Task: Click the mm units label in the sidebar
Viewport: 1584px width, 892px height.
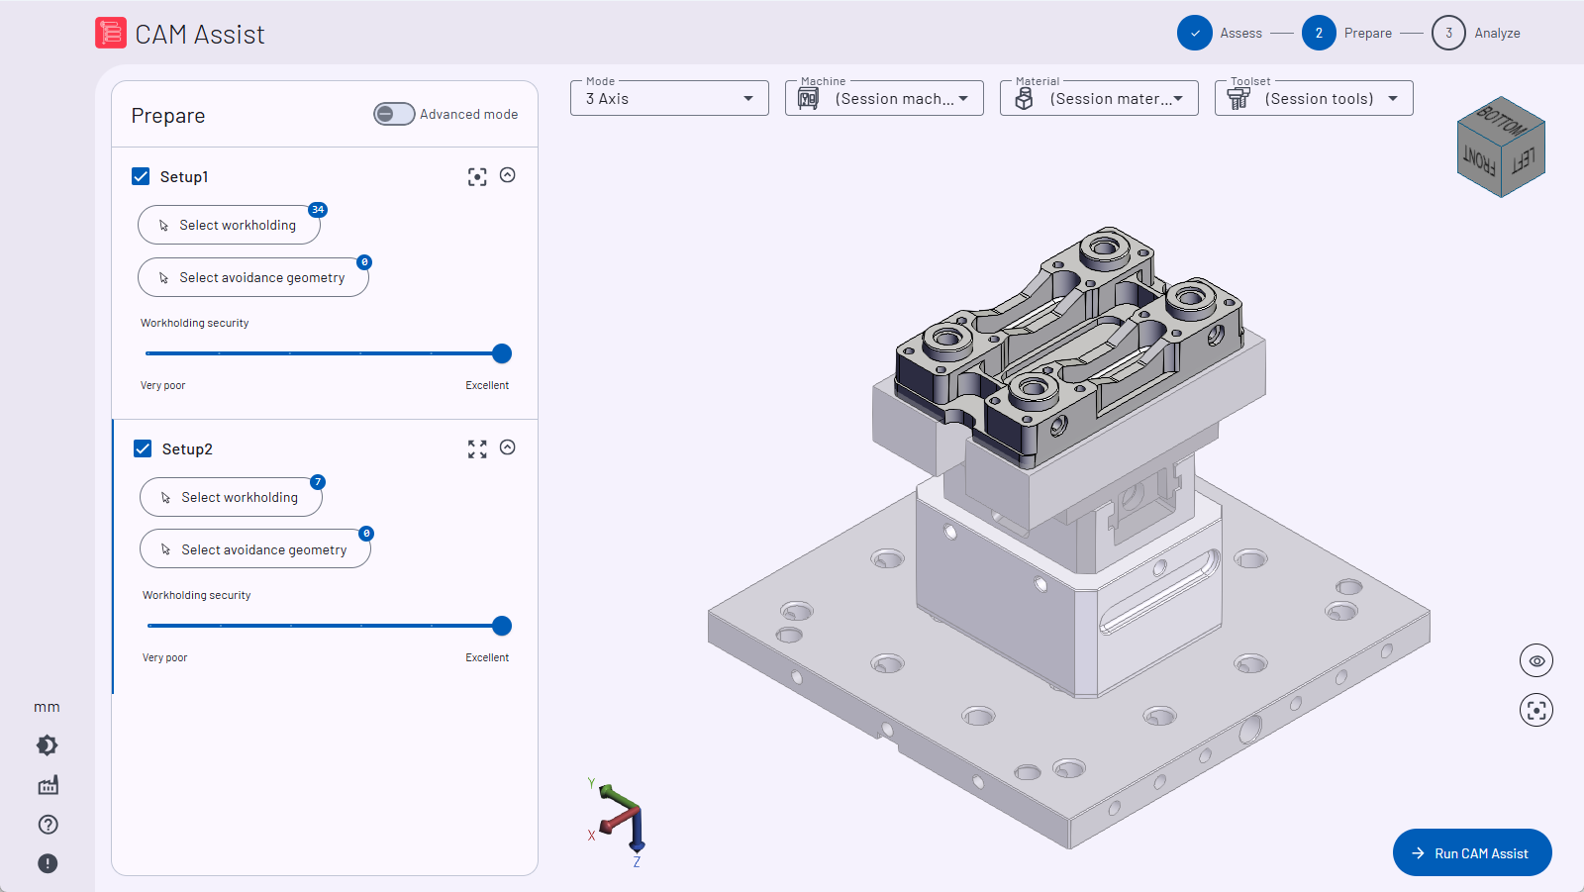Action: pos(47,707)
